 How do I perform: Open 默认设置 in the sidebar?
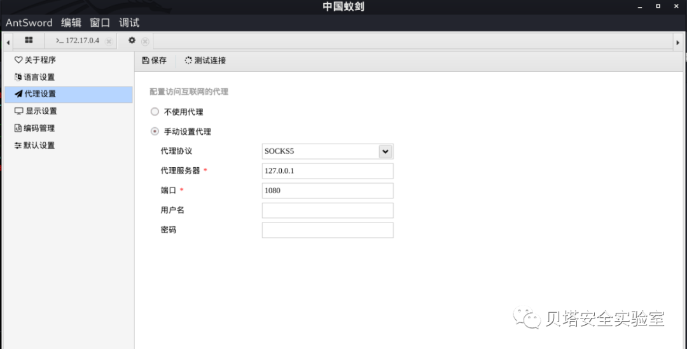click(68, 146)
